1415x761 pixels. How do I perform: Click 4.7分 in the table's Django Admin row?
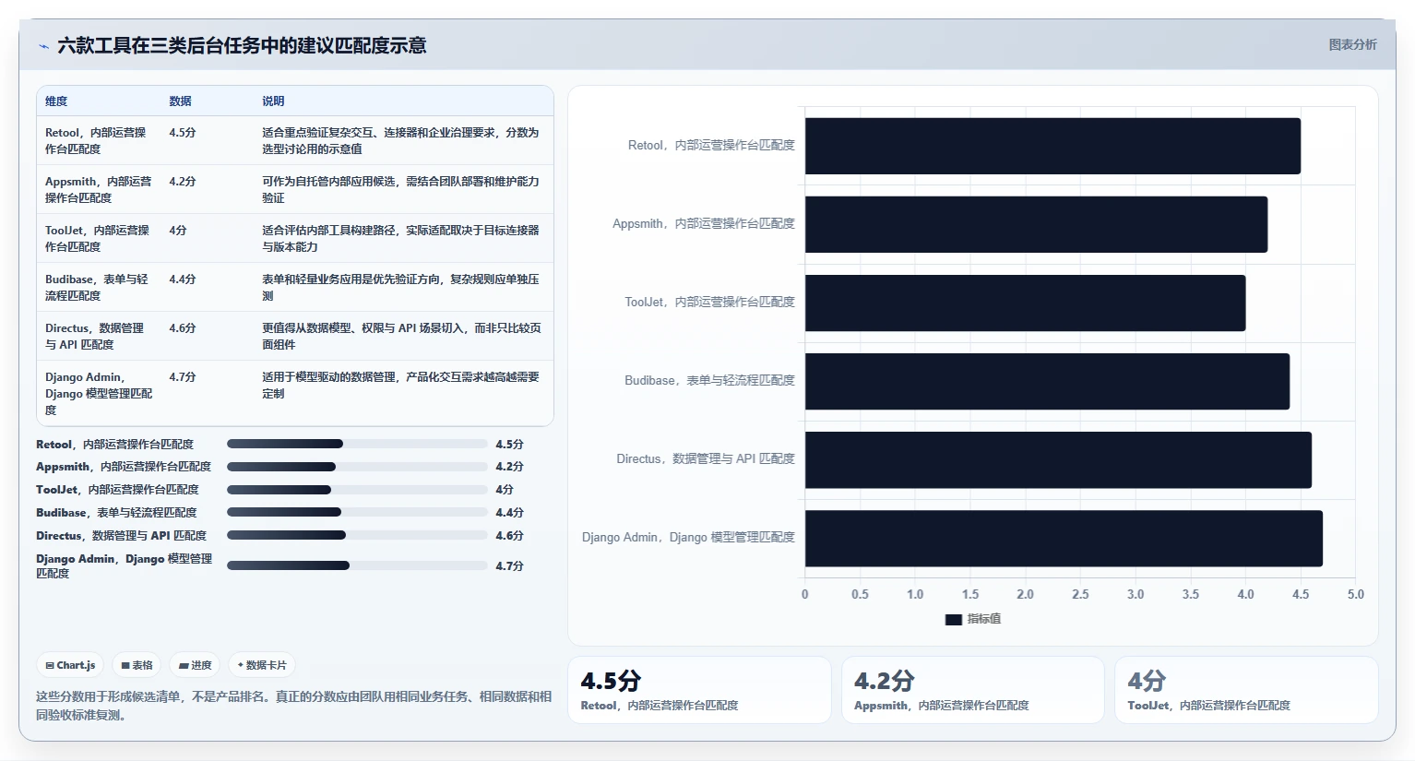coord(183,377)
